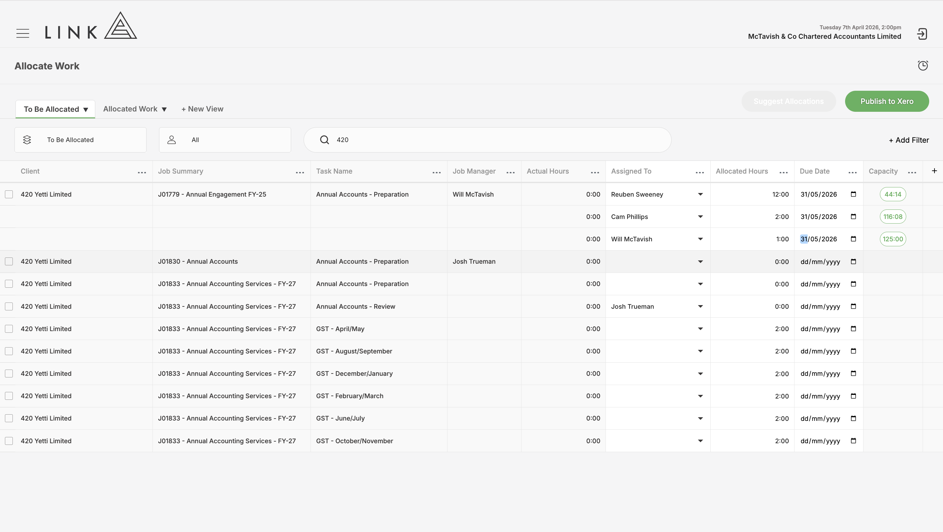
Task: Open the To Be Allocated status filter dropdown
Action: pyautogui.click(x=80, y=140)
